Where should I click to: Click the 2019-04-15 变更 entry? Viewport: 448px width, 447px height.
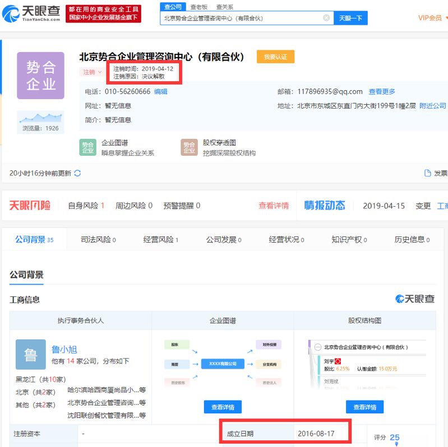(x=396, y=206)
